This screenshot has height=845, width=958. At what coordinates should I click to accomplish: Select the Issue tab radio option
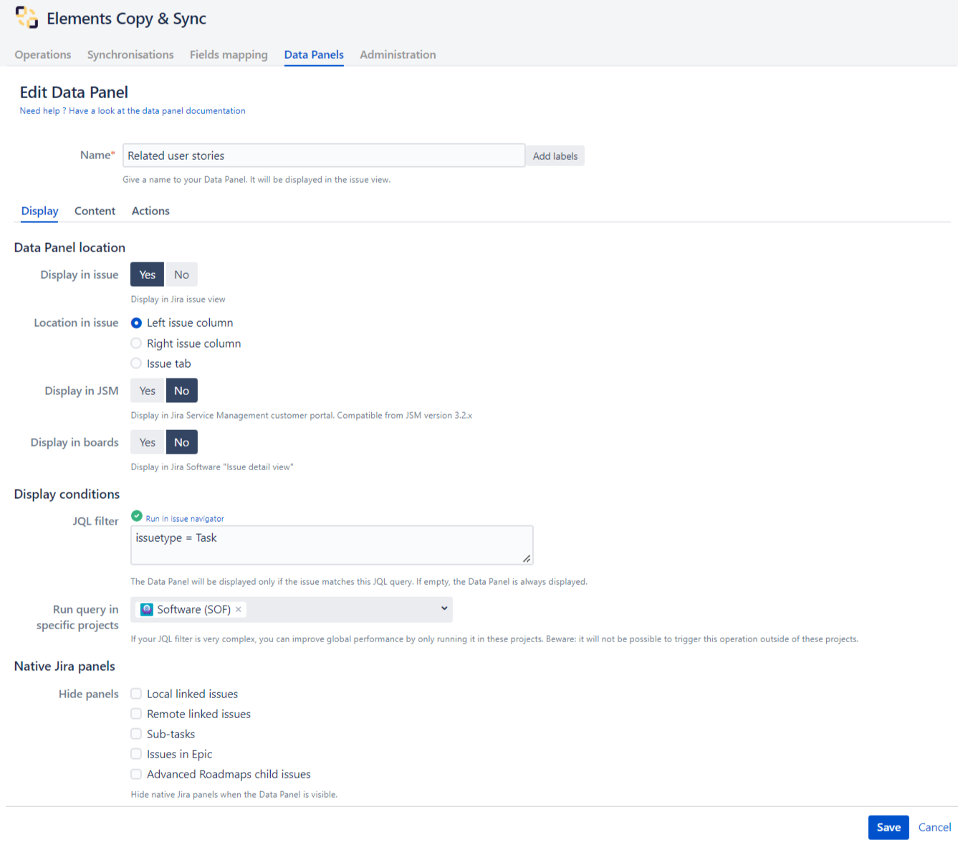pyautogui.click(x=136, y=363)
